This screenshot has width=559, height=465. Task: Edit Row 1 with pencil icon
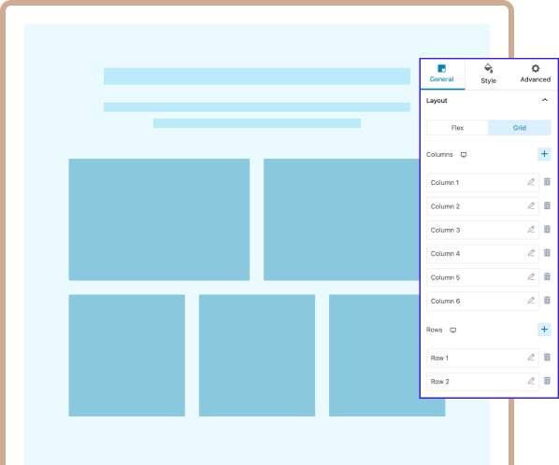coord(531,357)
